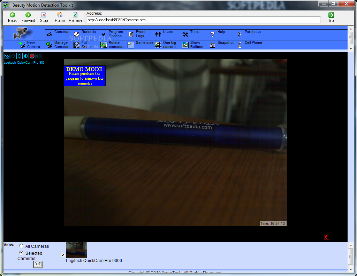Viewport: 357px width, 276px height.
Task: Refresh the page with Refresh icon
Action: coord(75,15)
